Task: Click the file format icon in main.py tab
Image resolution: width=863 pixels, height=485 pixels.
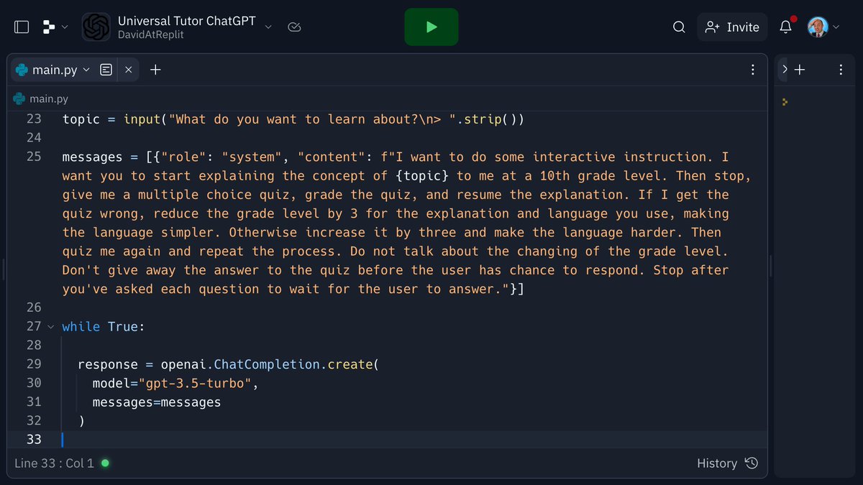Action: pyautogui.click(x=106, y=70)
